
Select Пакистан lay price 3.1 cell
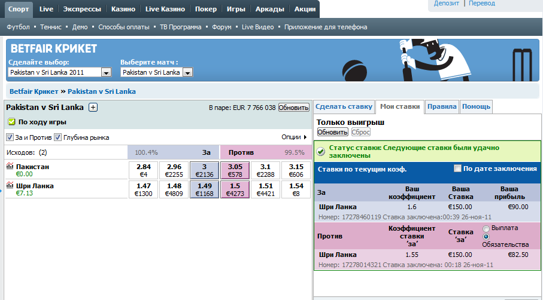[265, 170]
